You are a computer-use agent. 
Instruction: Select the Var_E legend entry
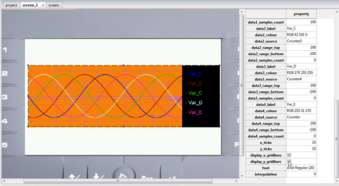click(195, 112)
